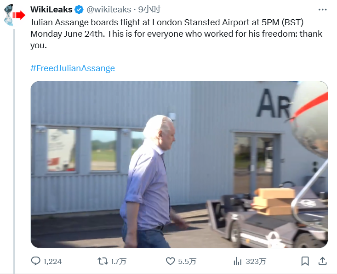
Task: Click the 323万 views count
Action: point(256,261)
